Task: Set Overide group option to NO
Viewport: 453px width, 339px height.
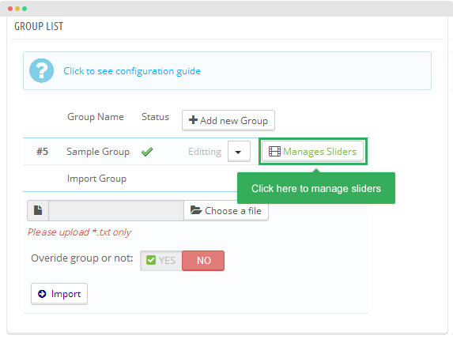Action: [203, 261]
